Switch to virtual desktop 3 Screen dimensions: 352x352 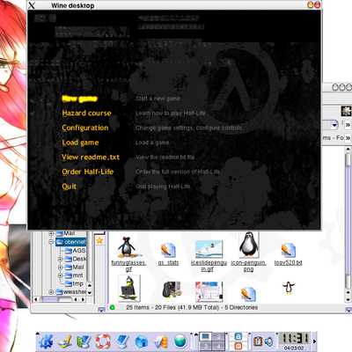(205, 346)
